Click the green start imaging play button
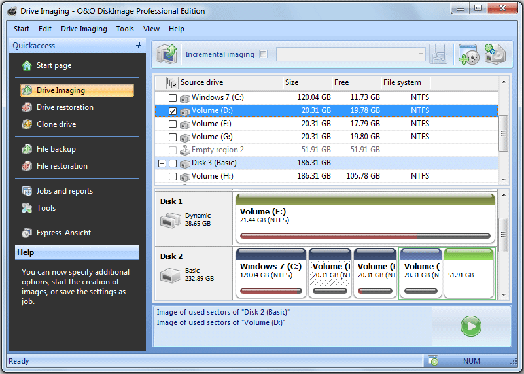Image resolution: width=524 pixels, height=374 pixels. pos(471,326)
